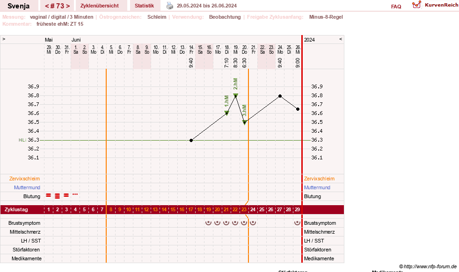Click the Zyklustag row label
Viewport: 459px width, 272px height.
[16, 210]
